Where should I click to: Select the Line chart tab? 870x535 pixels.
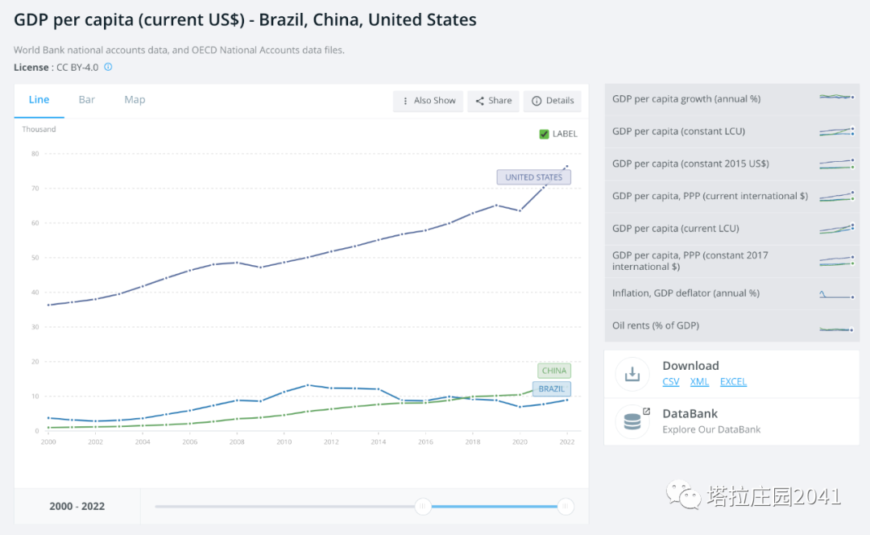pos(39,100)
